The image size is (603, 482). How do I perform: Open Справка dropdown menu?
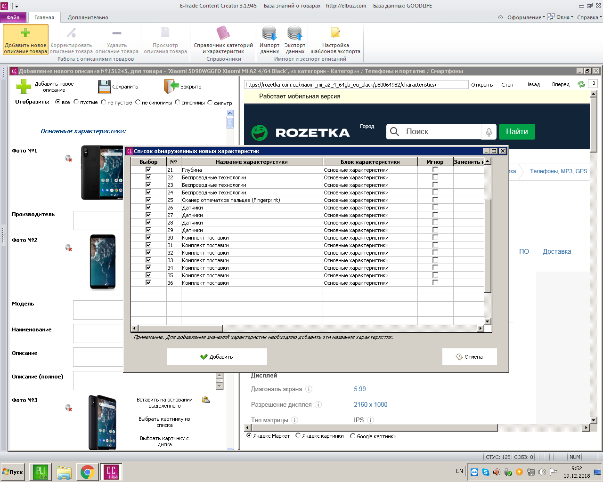(x=589, y=17)
